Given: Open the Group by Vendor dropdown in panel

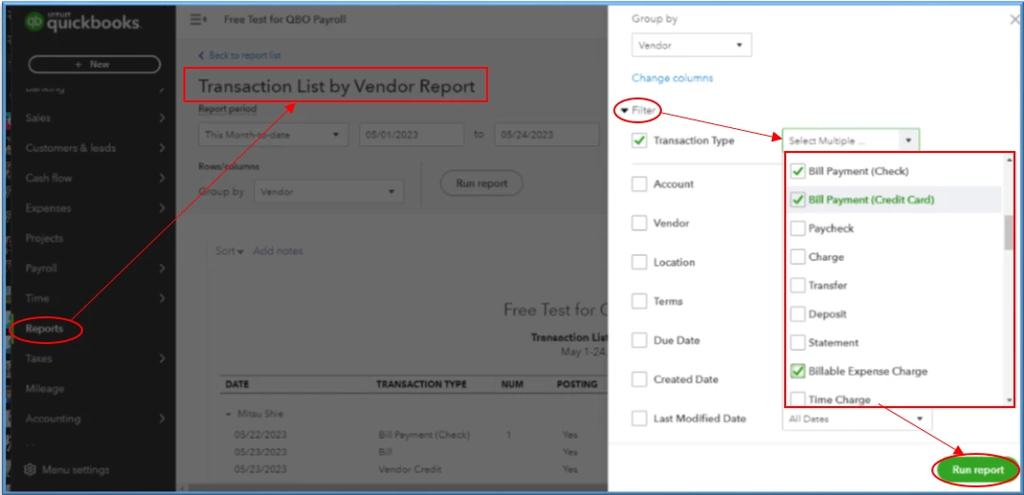Looking at the screenshot, I should 692,46.
